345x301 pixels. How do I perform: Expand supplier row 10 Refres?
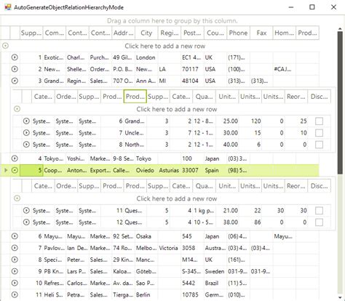tap(15, 283)
